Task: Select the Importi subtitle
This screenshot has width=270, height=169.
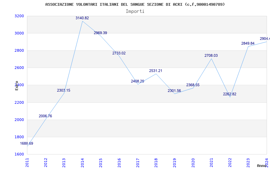Action: pos(135,11)
